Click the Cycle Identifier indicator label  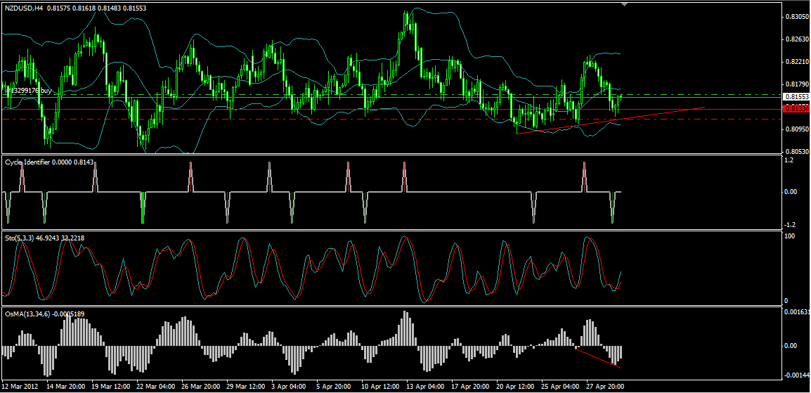pyautogui.click(x=27, y=162)
